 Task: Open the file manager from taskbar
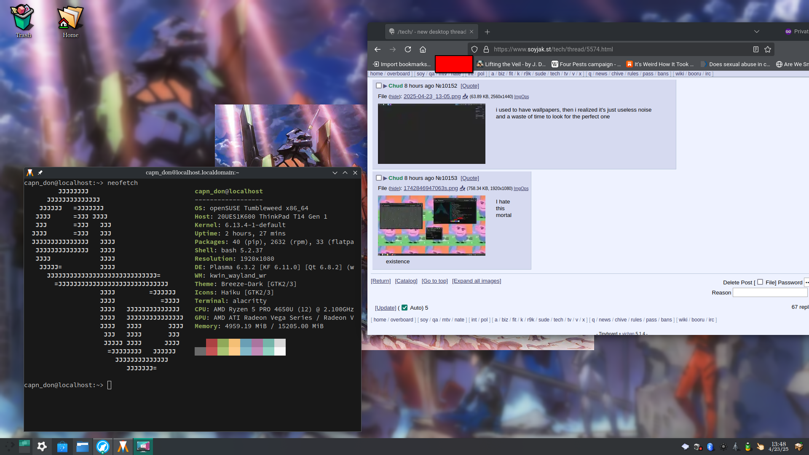coord(83,446)
